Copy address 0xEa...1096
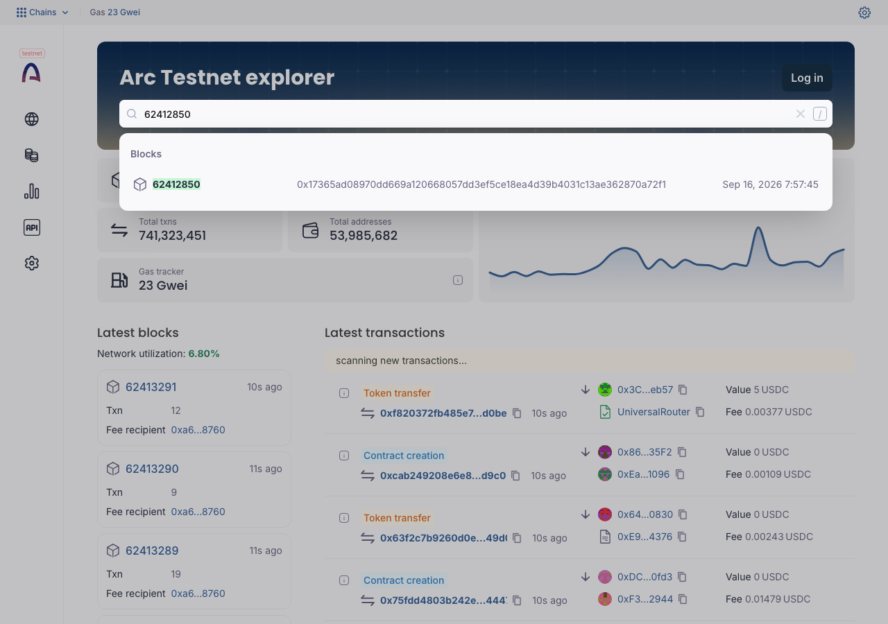 [681, 474]
